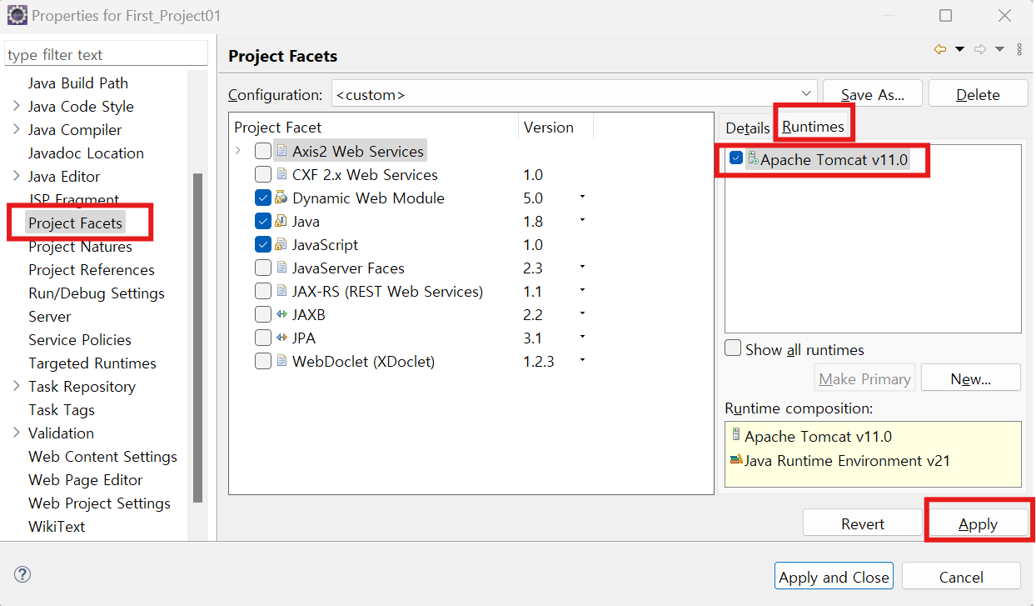The width and height of the screenshot is (1036, 606).
Task: Expand Java Code Style tree node
Action: [x=17, y=106]
